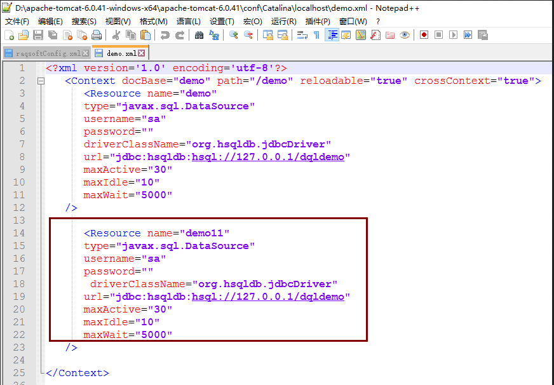Toggle the indent guide button

[x=332, y=35]
